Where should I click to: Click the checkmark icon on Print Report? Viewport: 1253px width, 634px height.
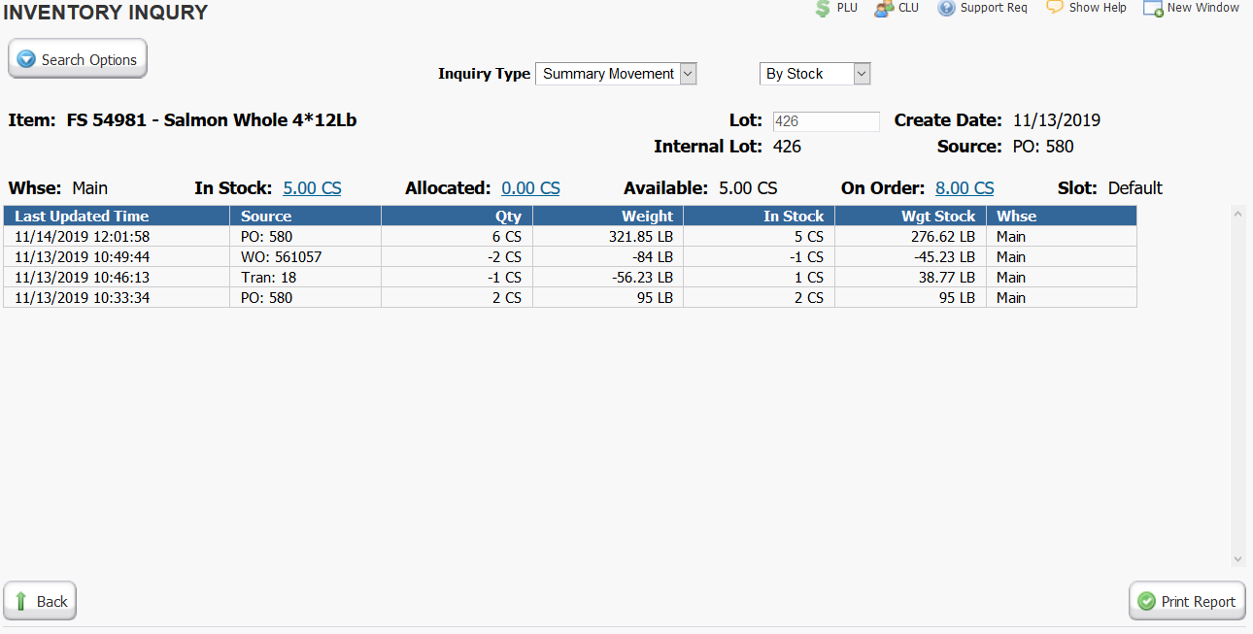(1146, 601)
